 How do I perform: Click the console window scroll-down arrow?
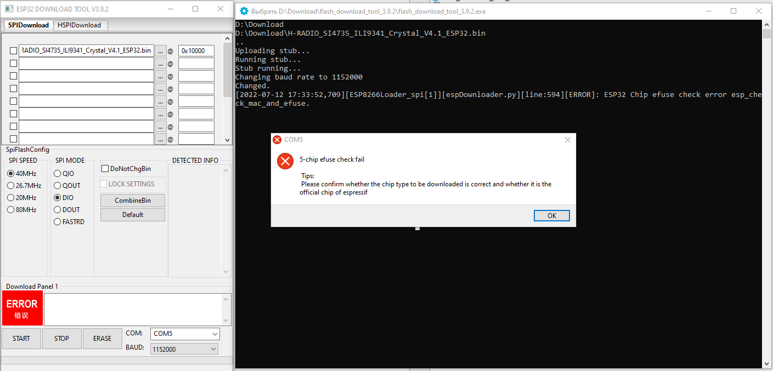(767, 363)
